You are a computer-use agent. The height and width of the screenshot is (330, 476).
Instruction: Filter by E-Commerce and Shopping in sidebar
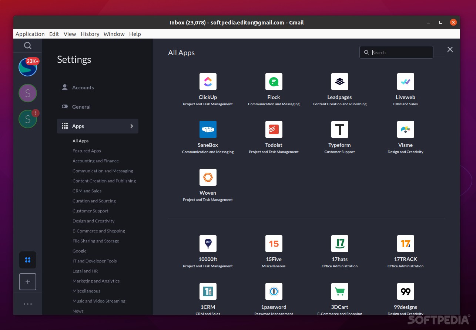tap(99, 231)
